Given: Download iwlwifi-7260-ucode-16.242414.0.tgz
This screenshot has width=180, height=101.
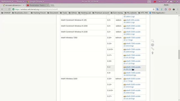Looking at the screenshot, I should click(132, 74).
